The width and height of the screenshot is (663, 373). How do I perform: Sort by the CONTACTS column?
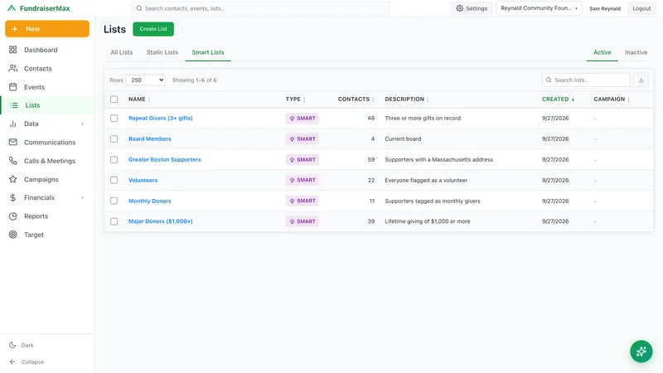pyautogui.click(x=356, y=99)
